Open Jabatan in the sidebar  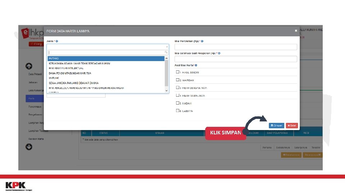(33, 83)
